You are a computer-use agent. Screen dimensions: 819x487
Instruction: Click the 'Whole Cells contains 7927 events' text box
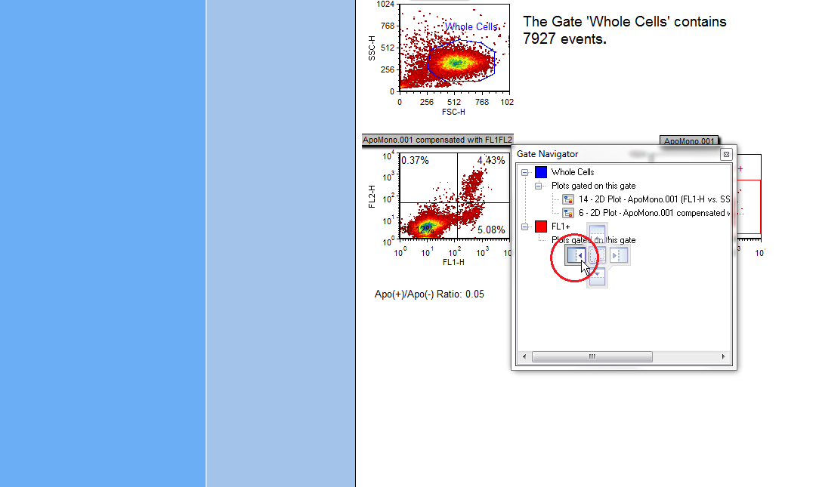click(x=625, y=30)
